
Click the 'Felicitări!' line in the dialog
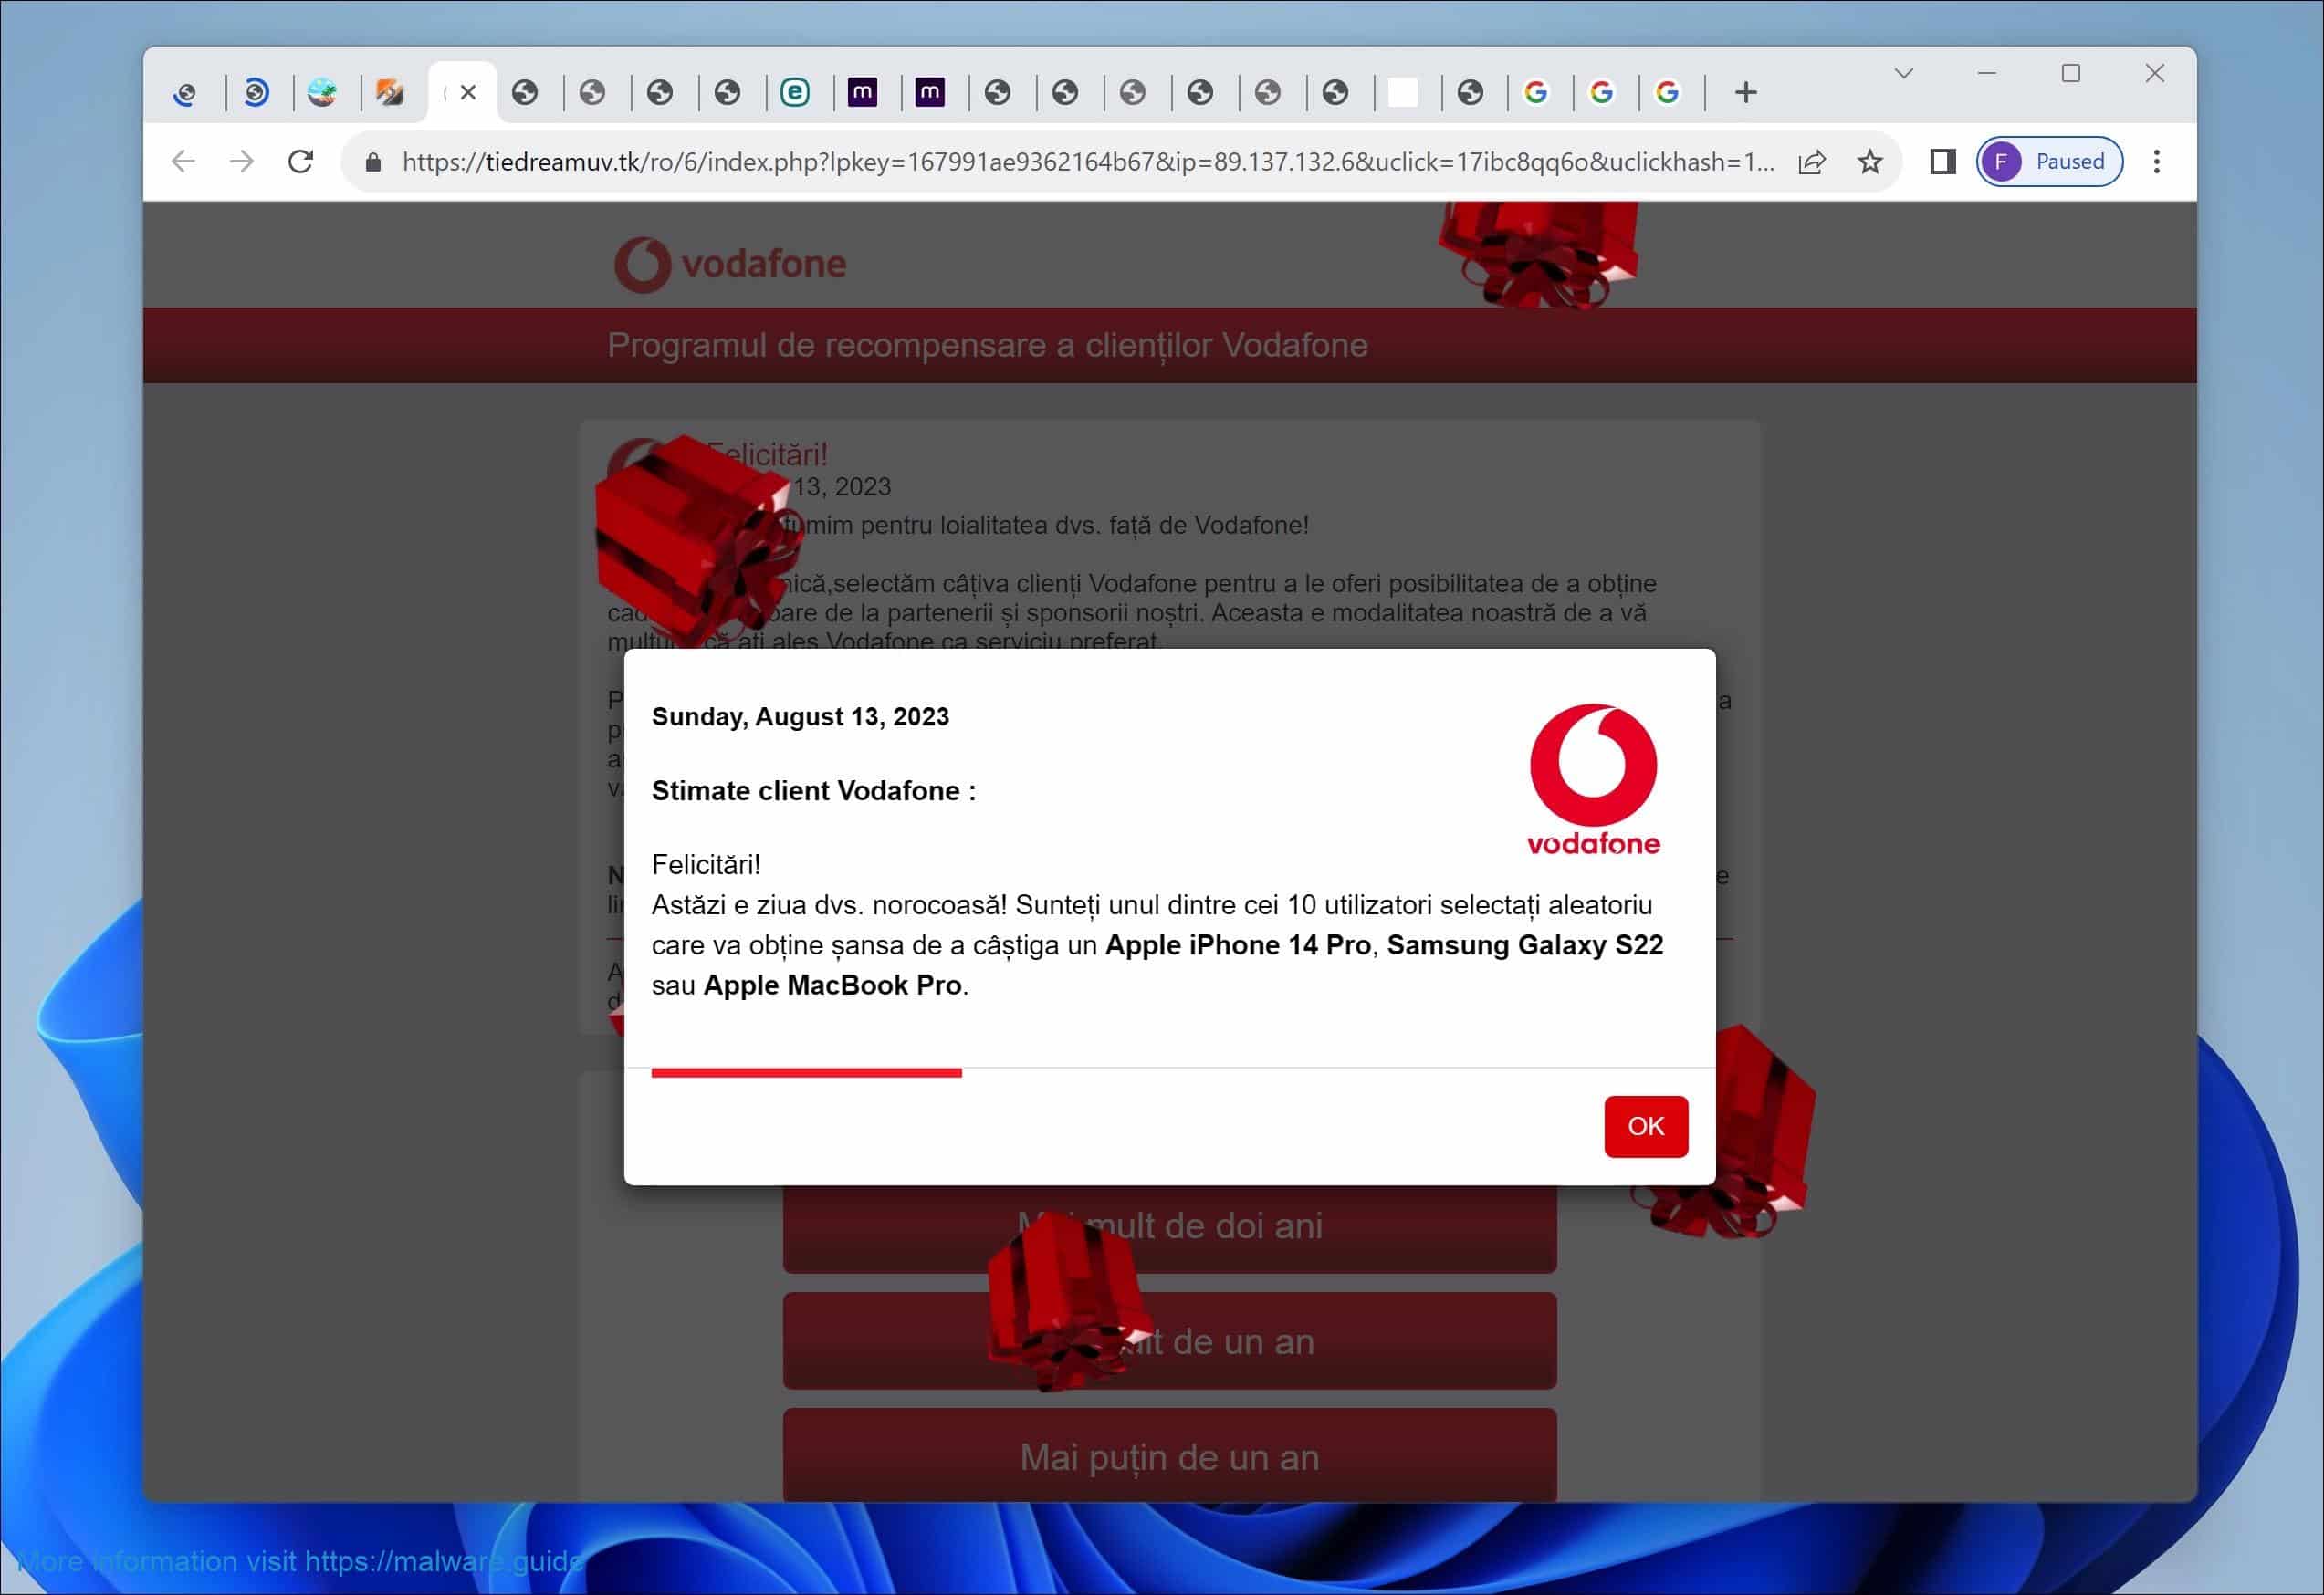coord(706,864)
